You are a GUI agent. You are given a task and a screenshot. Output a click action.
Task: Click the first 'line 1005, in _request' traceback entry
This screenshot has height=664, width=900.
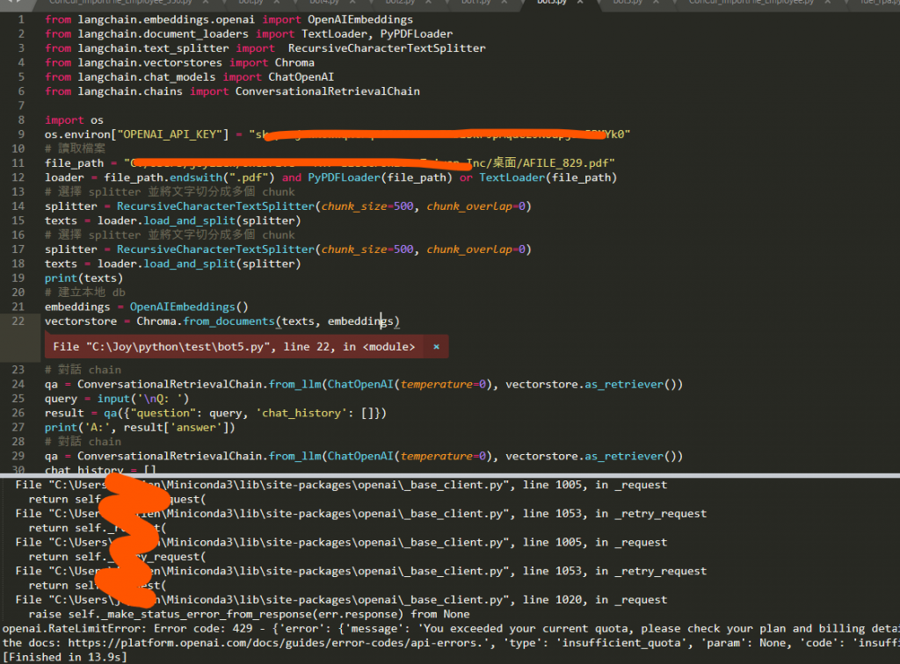click(595, 485)
